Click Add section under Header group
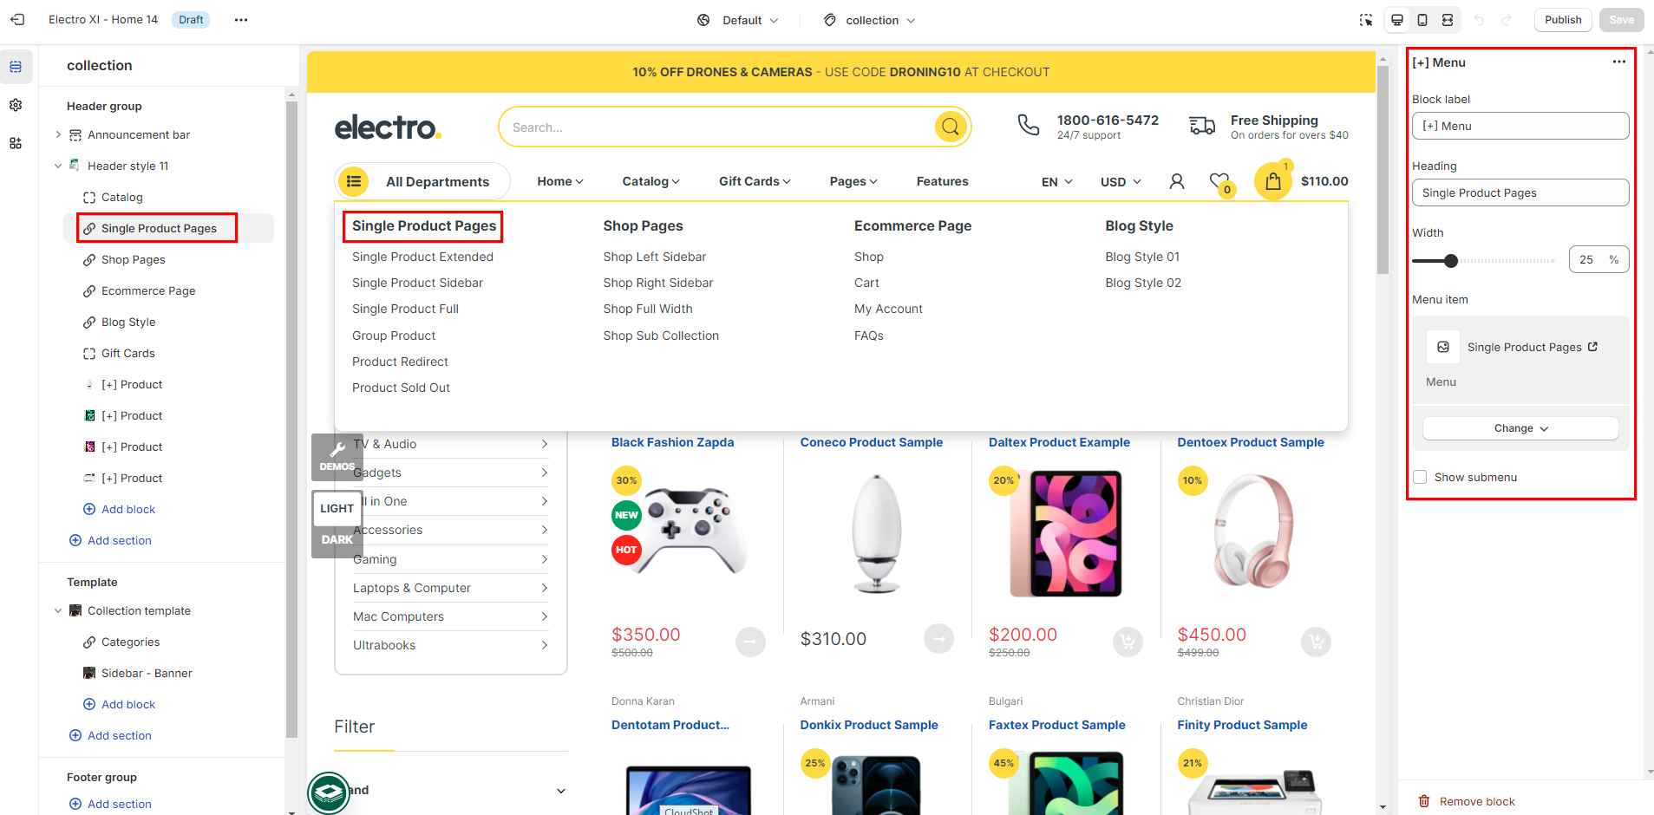 110,540
